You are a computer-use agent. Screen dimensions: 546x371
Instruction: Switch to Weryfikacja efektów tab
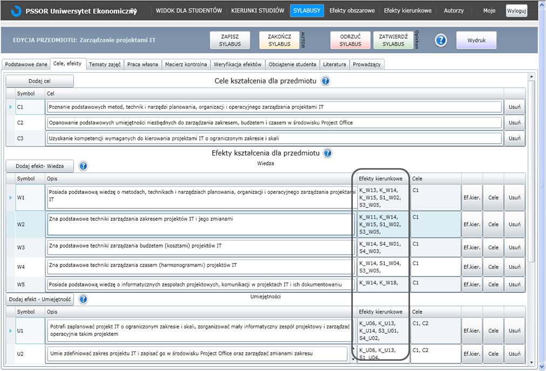coord(237,64)
